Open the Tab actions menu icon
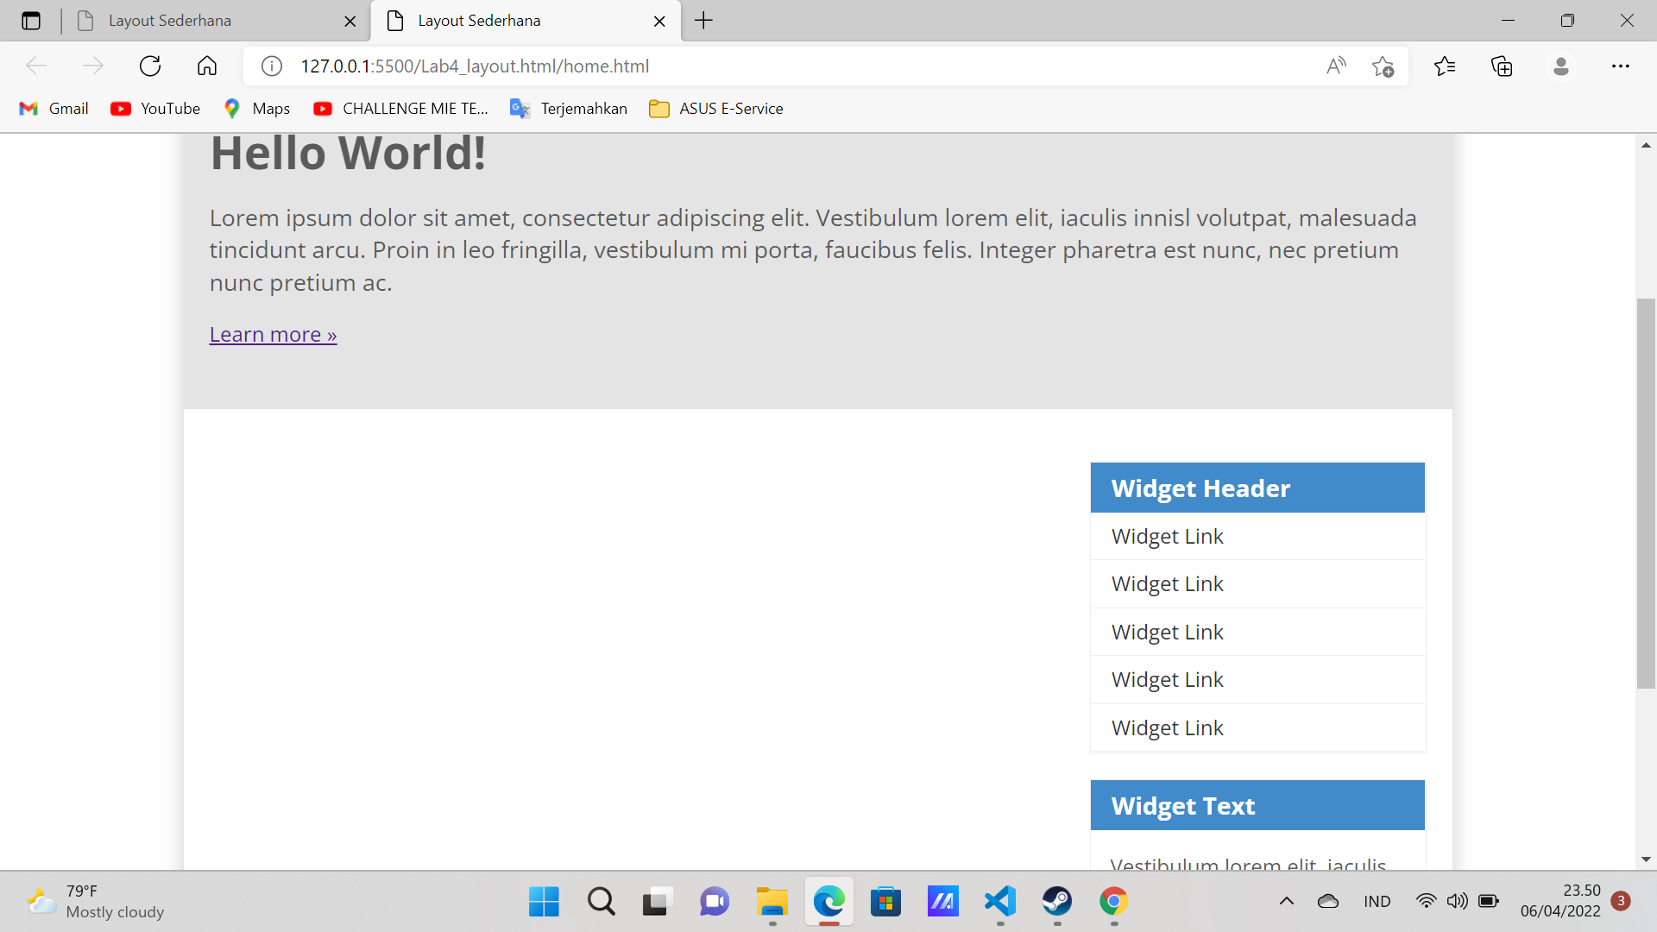Viewport: 1657px width, 932px height. [31, 21]
